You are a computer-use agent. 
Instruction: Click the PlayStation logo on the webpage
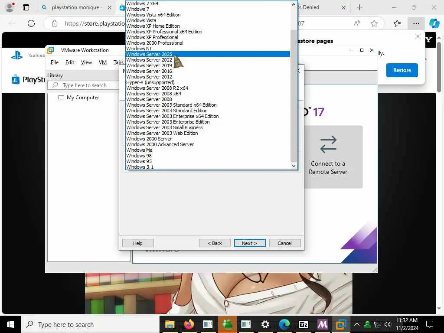click(x=17, y=55)
